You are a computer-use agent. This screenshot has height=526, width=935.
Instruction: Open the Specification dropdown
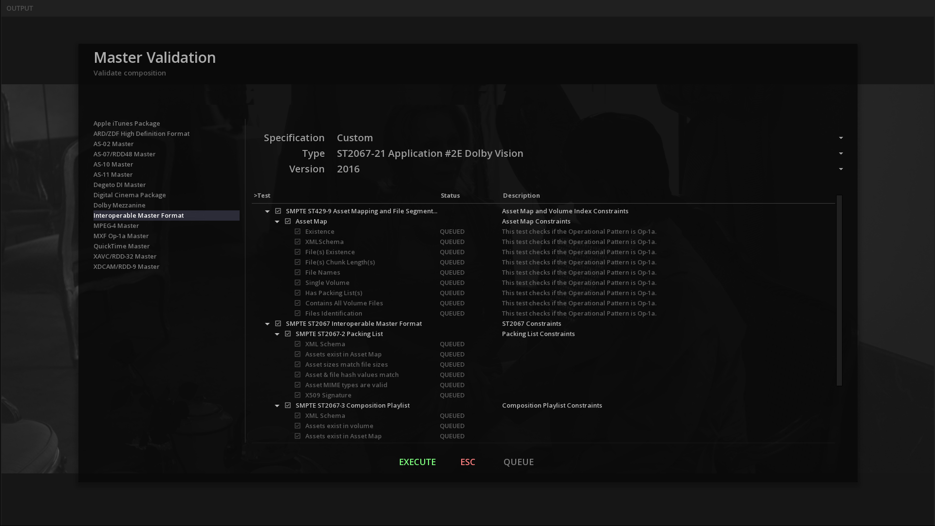click(x=841, y=138)
